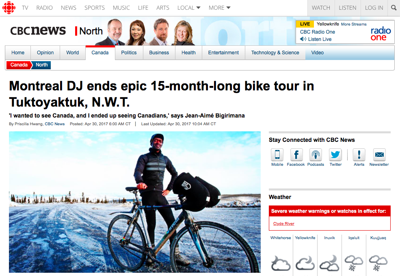Select the North breadcrumb
Viewport: 400px width, 276px height.
[x=41, y=65]
